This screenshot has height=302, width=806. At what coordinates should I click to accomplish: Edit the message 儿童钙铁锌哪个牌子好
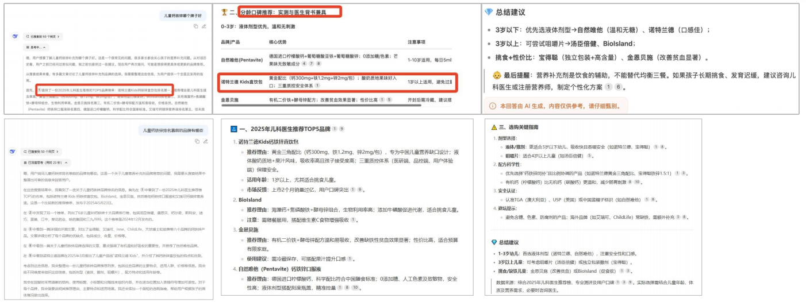[x=204, y=26]
